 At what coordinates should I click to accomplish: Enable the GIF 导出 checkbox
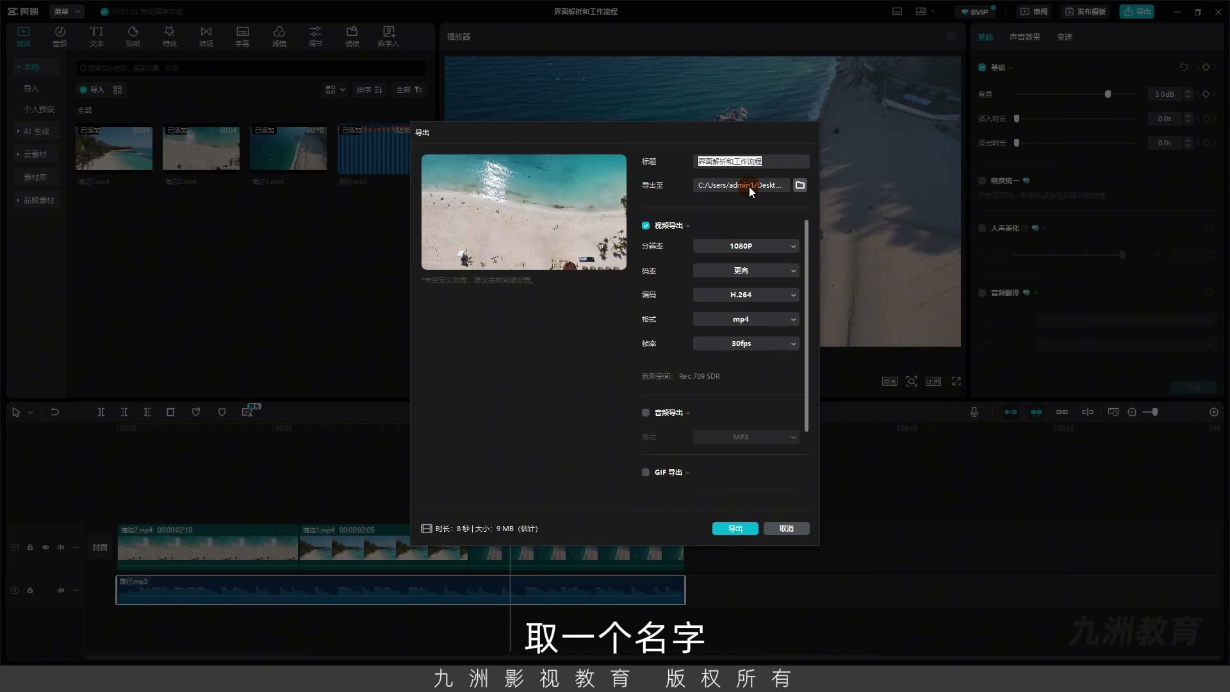pyautogui.click(x=646, y=472)
